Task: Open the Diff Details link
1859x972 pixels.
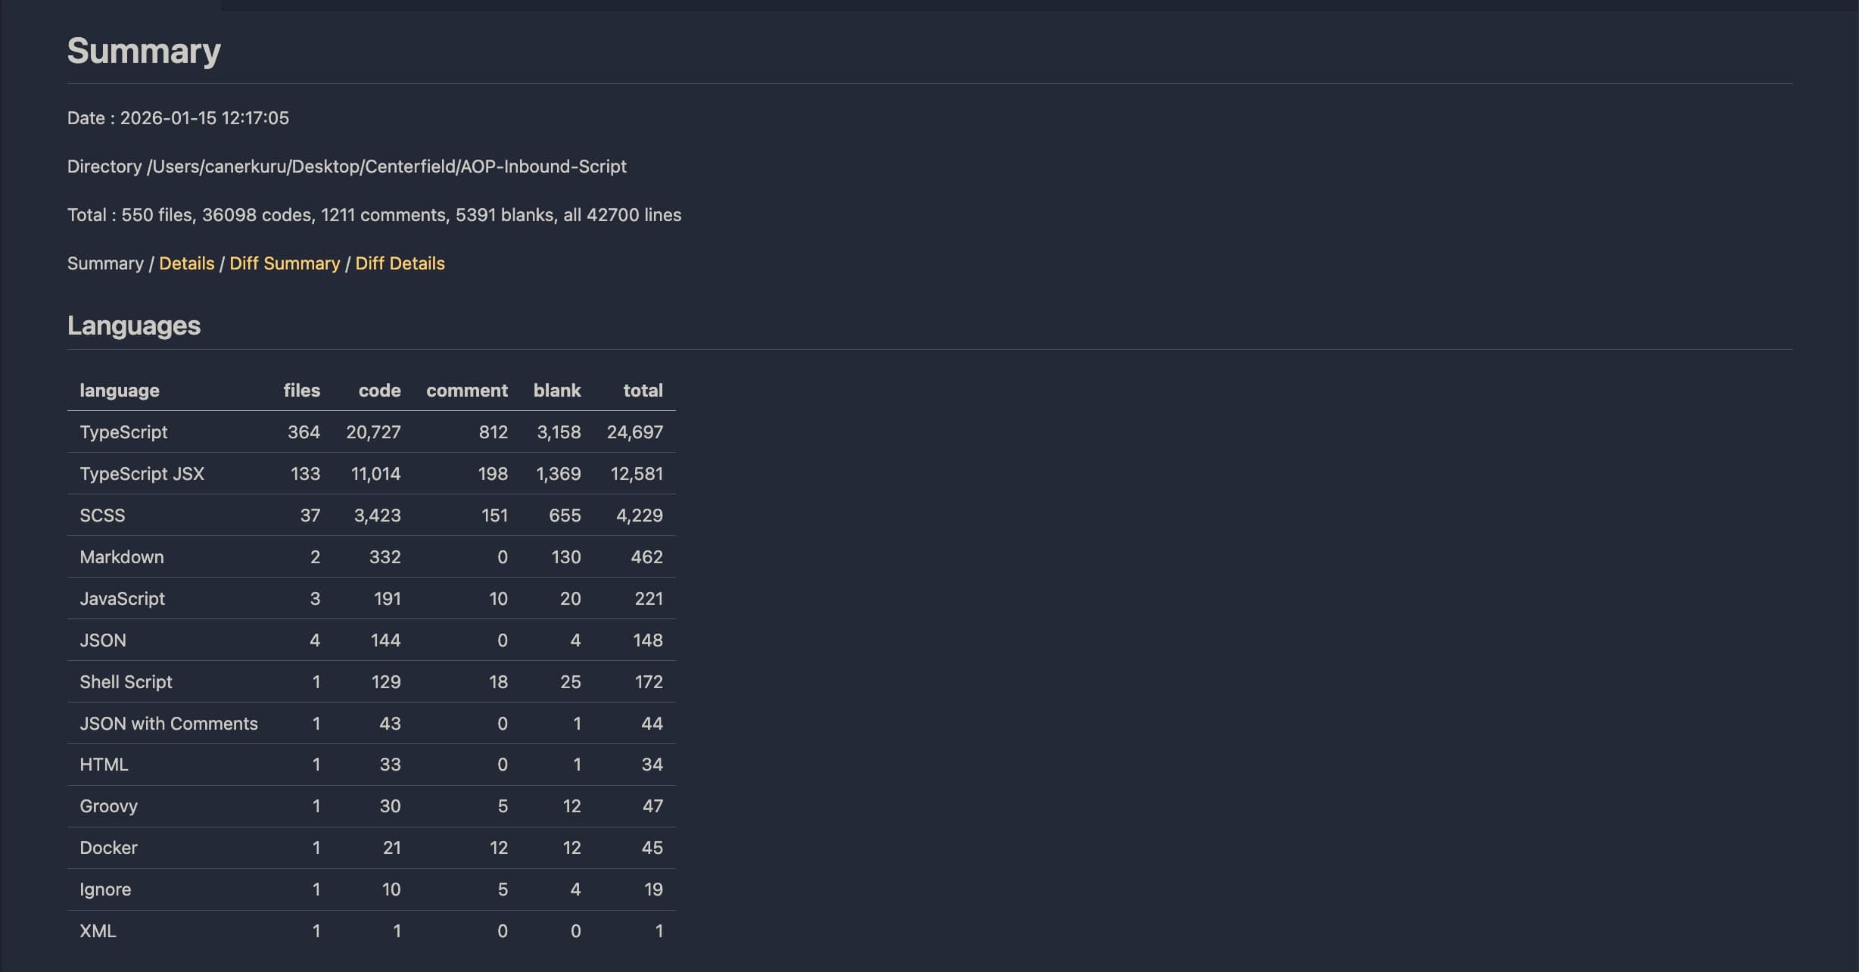Action: point(400,263)
